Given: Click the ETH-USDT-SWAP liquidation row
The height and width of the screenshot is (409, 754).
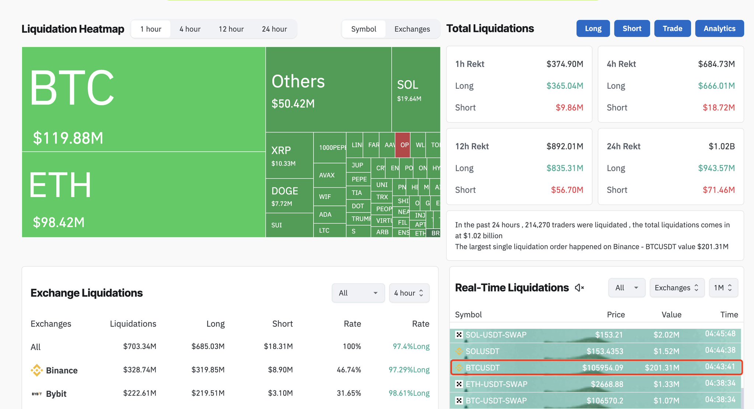Looking at the screenshot, I should [x=595, y=384].
